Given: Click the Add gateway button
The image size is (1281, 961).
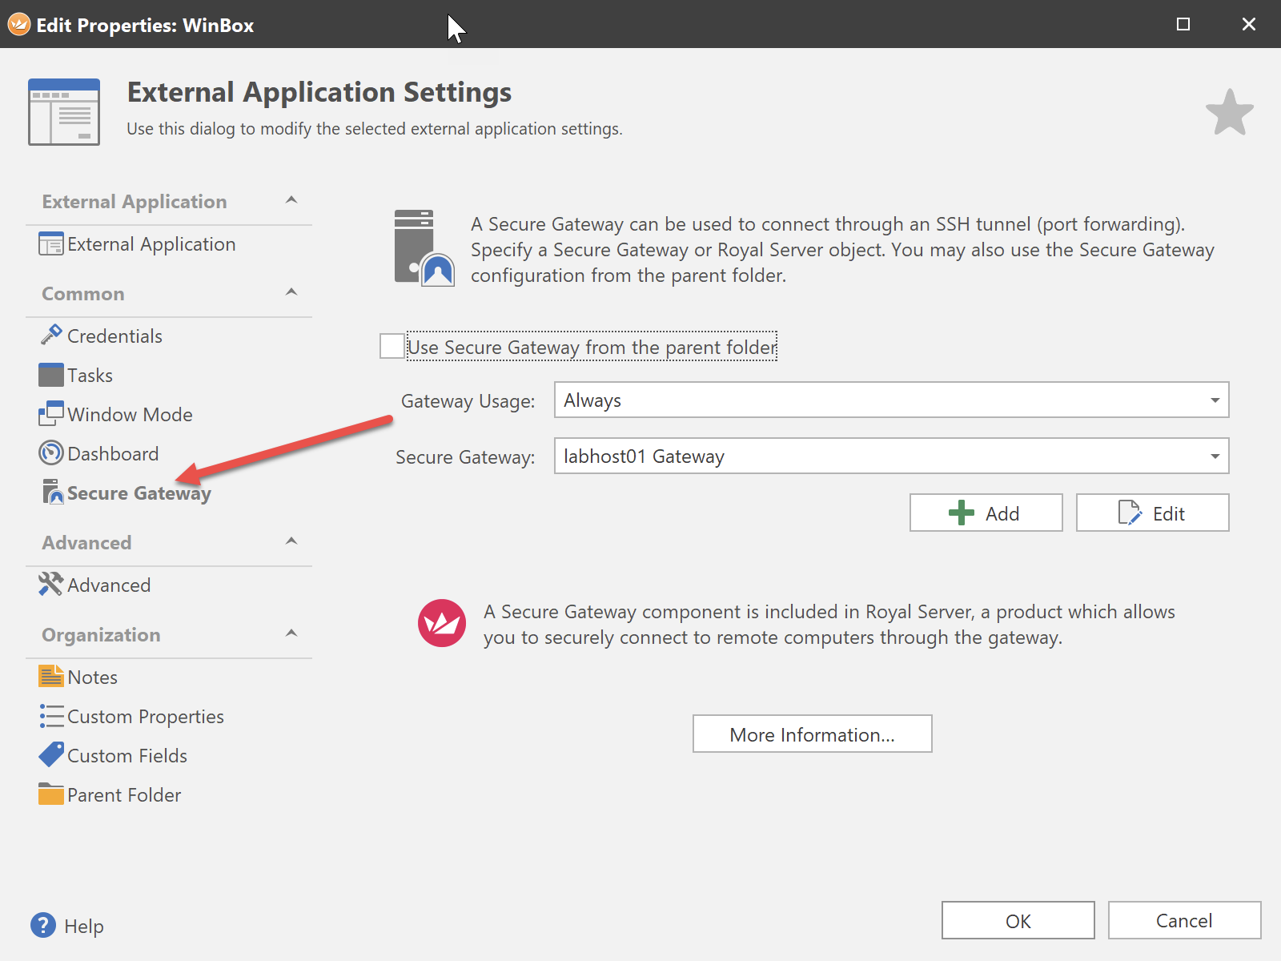Looking at the screenshot, I should [x=986, y=513].
